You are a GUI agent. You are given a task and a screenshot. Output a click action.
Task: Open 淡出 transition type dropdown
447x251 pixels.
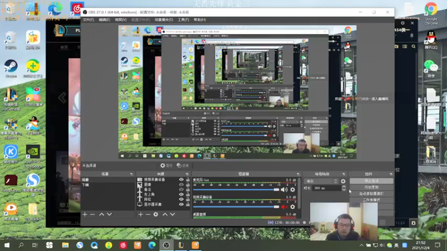coord(321,181)
